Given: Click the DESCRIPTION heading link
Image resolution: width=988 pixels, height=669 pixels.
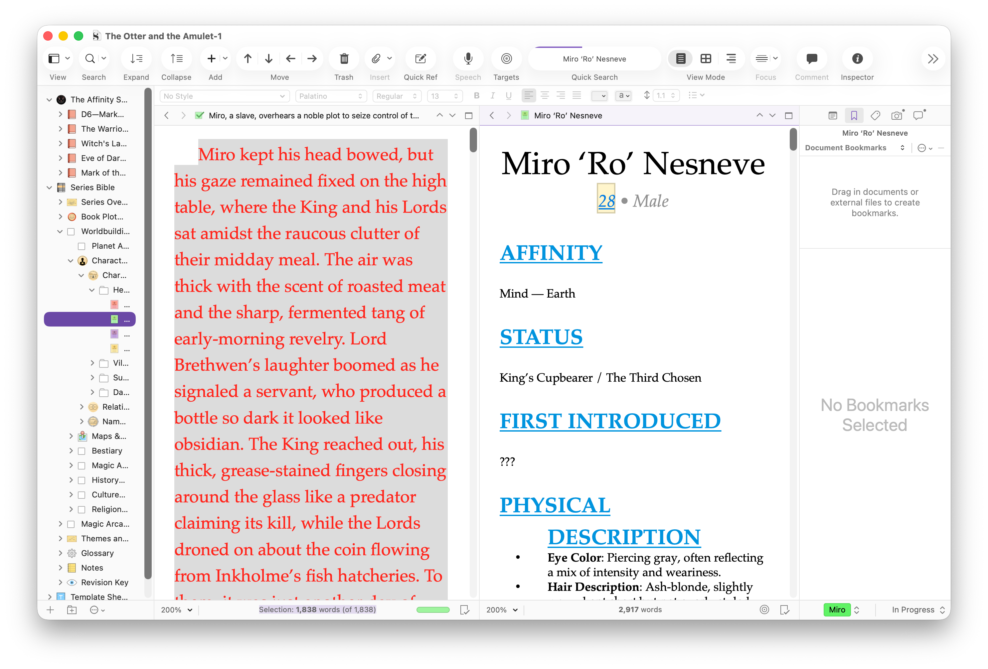Looking at the screenshot, I should click(624, 537).
